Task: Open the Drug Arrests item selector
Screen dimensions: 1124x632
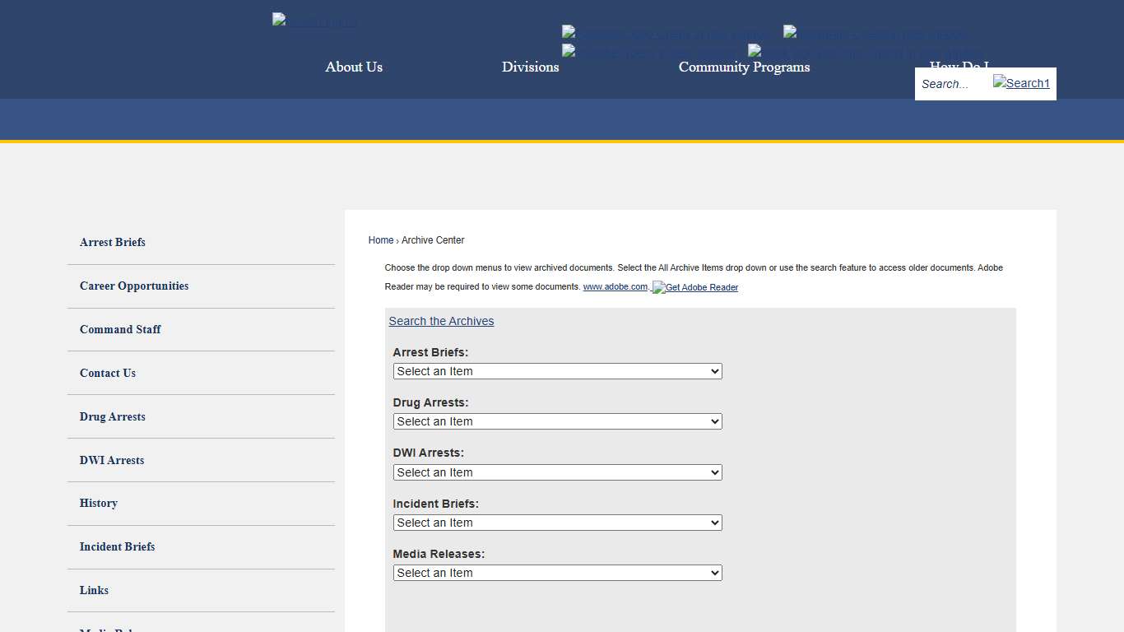Action: point(557,421)
